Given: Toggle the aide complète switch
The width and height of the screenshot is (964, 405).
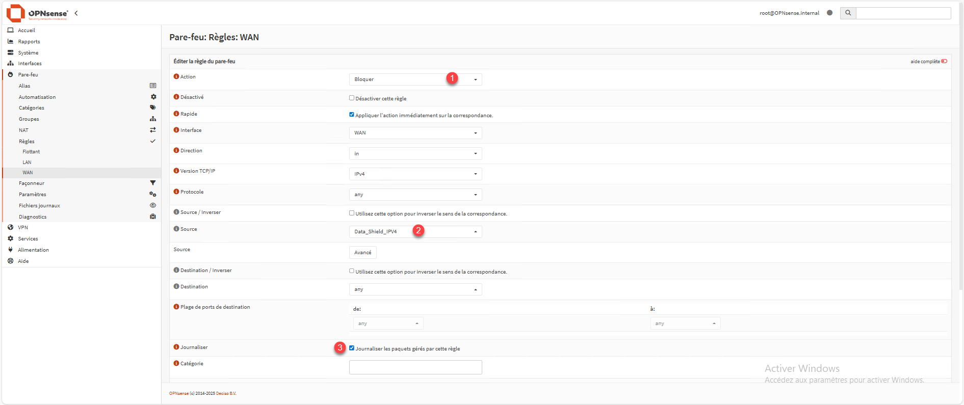Looking at the screenshot, I should [x=944, y=61].
